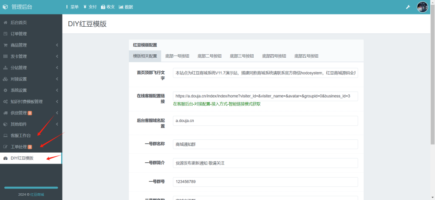Image resolution: width=435 pixels, height=200 pixels.
Task: Click the DIY红豆模版 page title
Action: pos(87,24)
